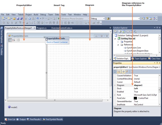Switch to the Team Explorer tab
The height and width of the screenshot is (125, 162).
(x=139, y=59)
